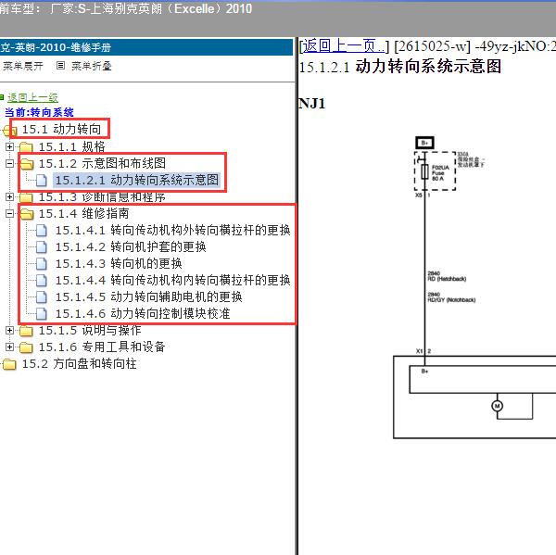
Task: Click folder icon beside 15.1.4 维修指南
Action: 27,214
